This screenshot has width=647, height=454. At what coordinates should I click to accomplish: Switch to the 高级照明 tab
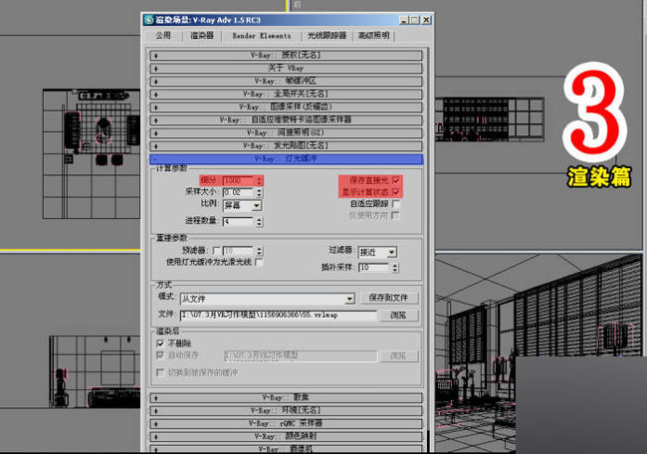373,36
